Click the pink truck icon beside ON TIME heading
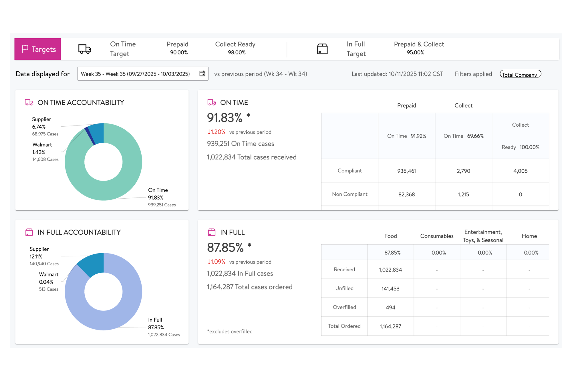 pyautogui.click(x=211, y=102)
